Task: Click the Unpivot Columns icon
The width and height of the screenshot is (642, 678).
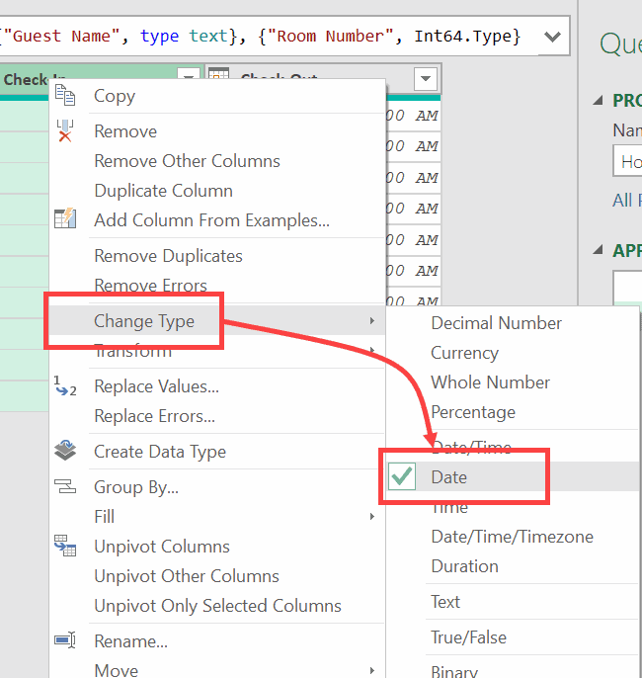Action: [x=65, y=546]
